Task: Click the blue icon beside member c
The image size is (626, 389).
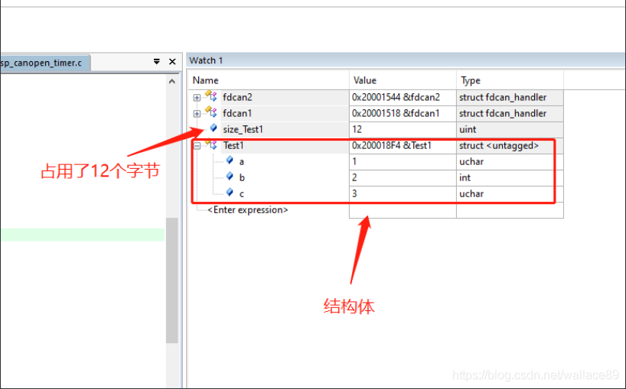Action: 230,193
